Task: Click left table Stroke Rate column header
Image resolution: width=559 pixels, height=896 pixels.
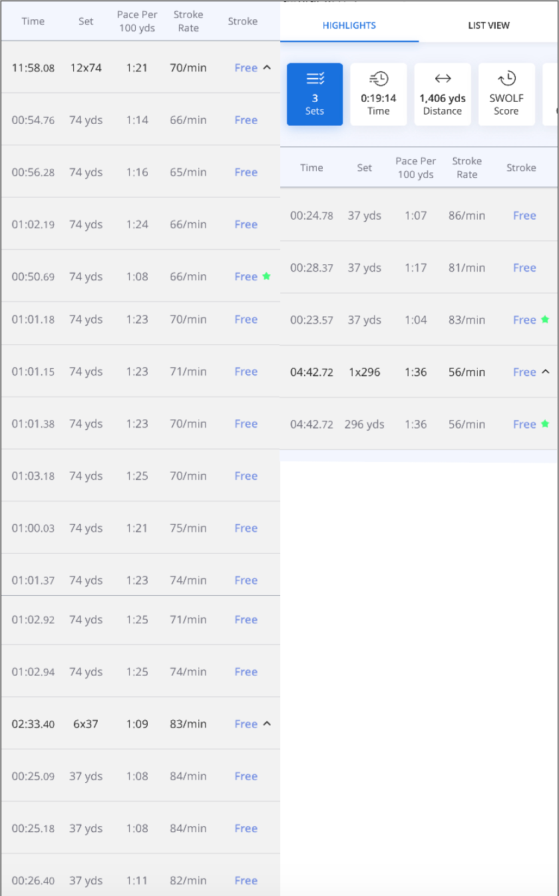Action: [188, 21]
